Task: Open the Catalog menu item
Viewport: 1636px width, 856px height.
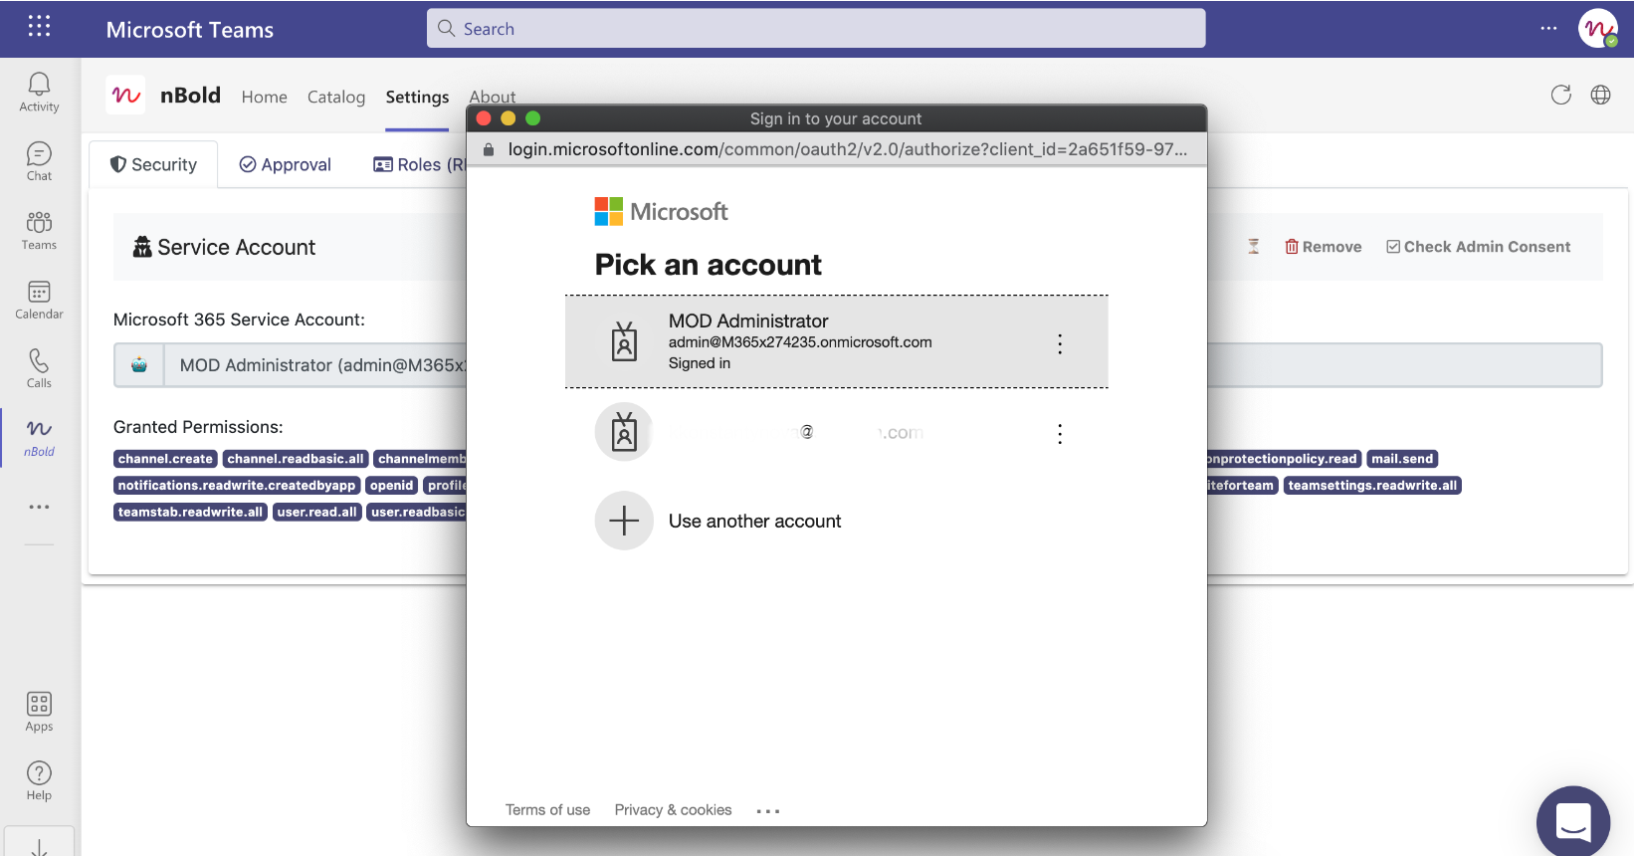Action: click(336, 97)
